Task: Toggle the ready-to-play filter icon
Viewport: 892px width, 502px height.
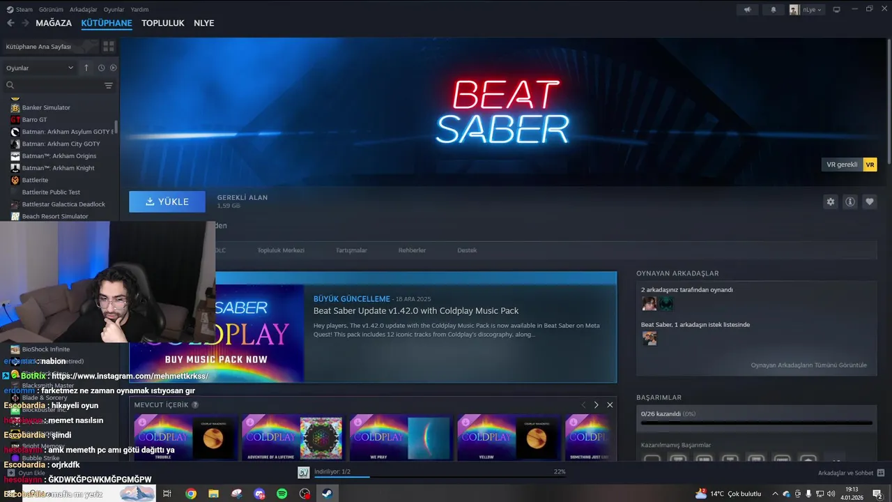Action: (113, 68)
